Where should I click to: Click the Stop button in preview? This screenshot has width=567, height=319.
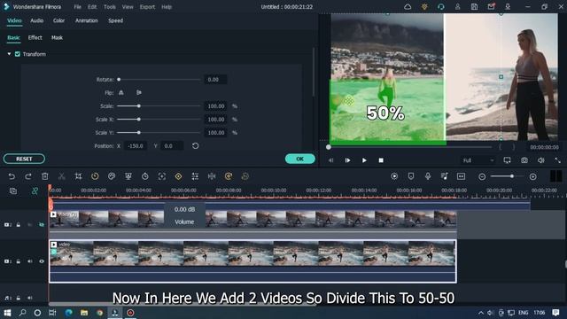point(381,160)
